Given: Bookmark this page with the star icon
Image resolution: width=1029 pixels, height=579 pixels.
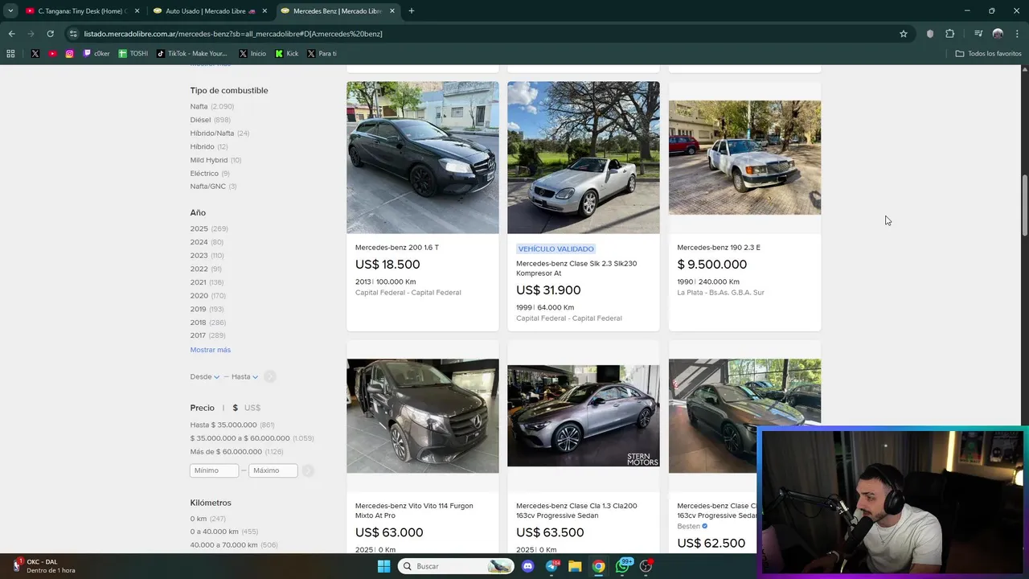Looking at the screenshot, I should [904, 34].
